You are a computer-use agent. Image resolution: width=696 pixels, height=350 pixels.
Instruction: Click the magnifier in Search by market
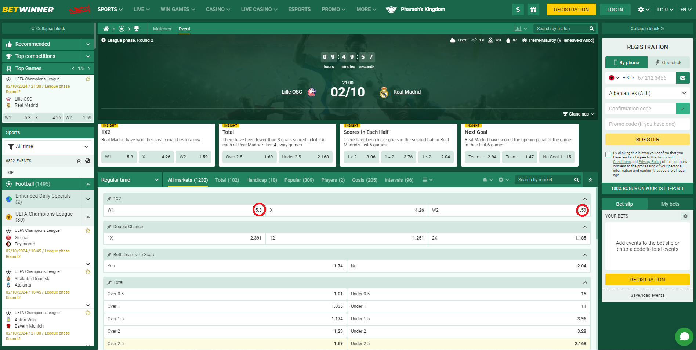click(x=577, y=180)
